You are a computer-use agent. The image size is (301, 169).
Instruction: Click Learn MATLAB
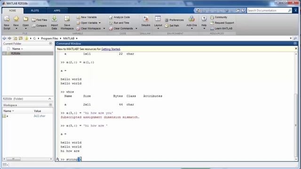click(x=222, y=28)
